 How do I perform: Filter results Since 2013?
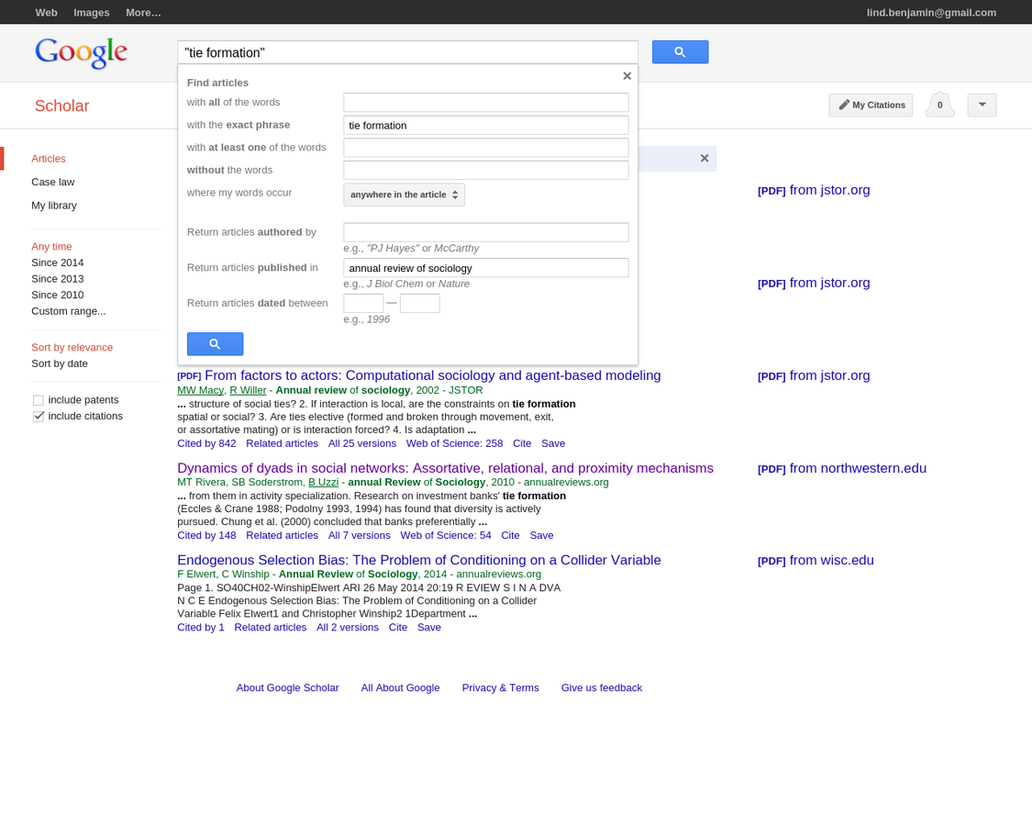pyautogui.click(x=57, y=279)
